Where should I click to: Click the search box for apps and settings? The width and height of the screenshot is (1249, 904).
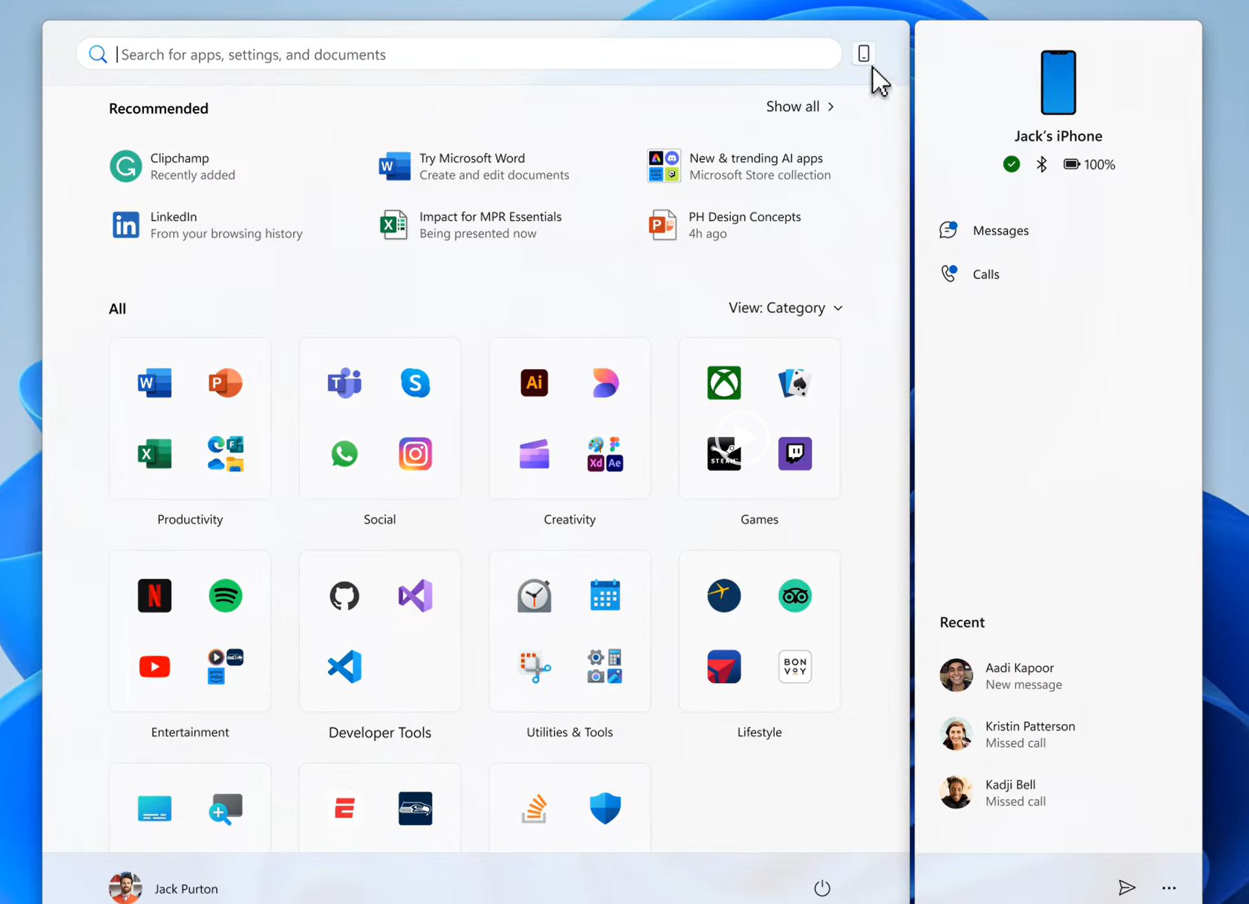coord(459,54)
